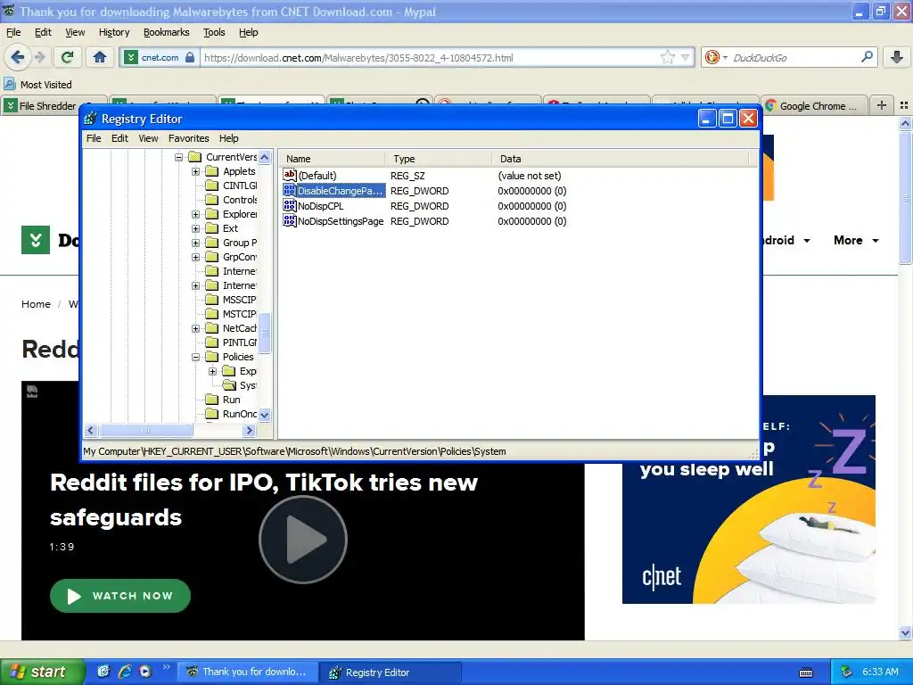Image resolution: width=913 pixels, height=685 pixels.
Task: Sort values by the Type column header
Action: (438, 159)
